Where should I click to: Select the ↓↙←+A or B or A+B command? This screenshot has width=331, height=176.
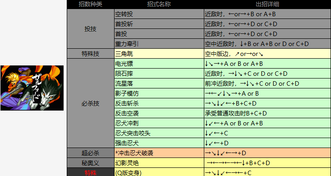[x=267, y=123]
